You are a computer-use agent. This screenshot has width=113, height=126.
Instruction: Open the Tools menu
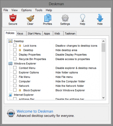tap(39, 10)
